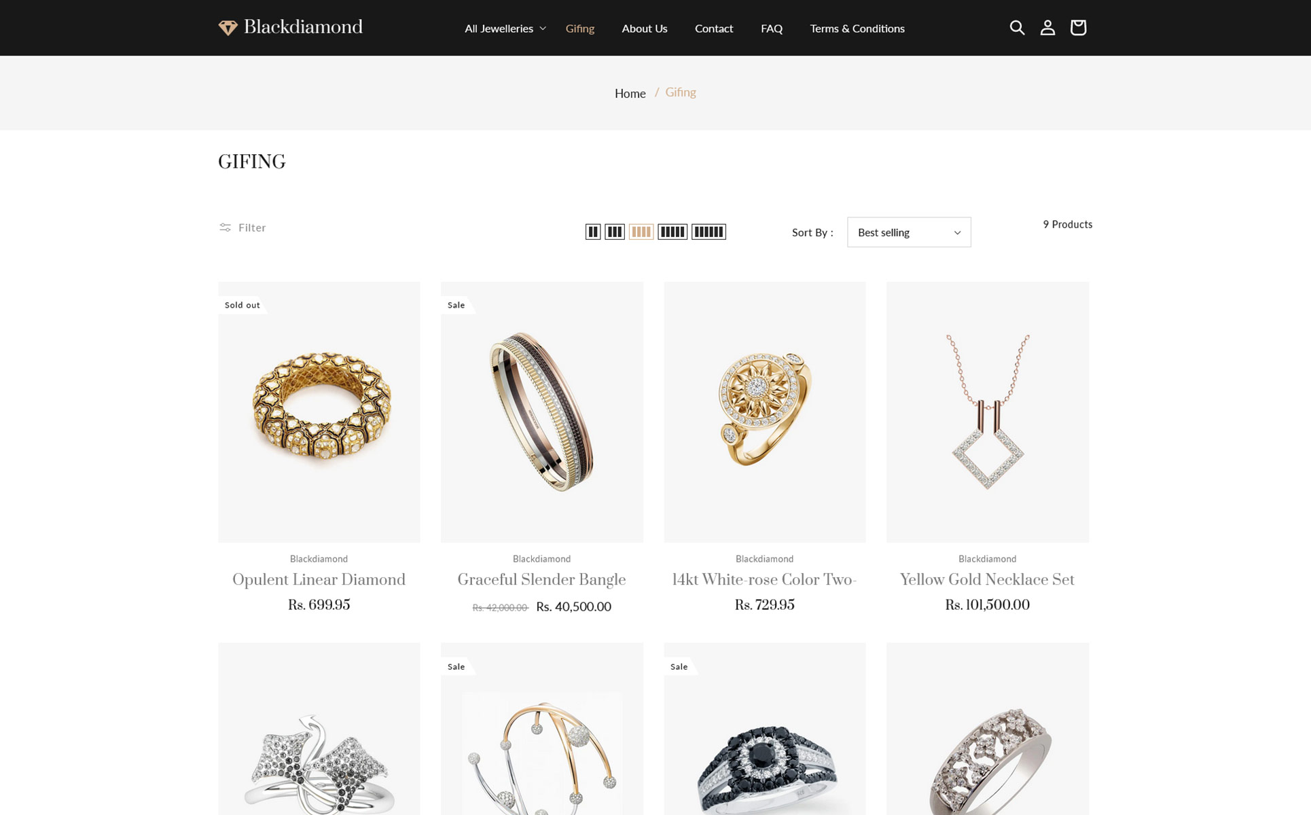Open the Yellow Gold Necklace Set image
Image resolution: width=1311 pixels, height=815 pixels.
click(986, 412)
